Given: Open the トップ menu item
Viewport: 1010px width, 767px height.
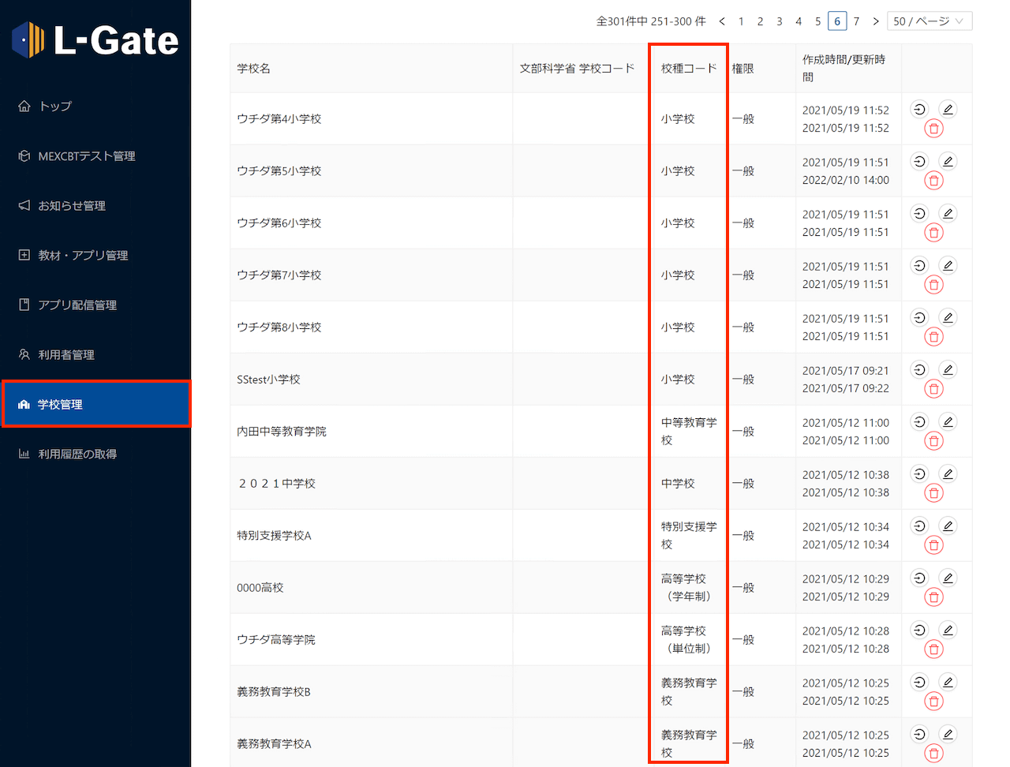Looking at the screenshot, I should [x=55, y=107].
